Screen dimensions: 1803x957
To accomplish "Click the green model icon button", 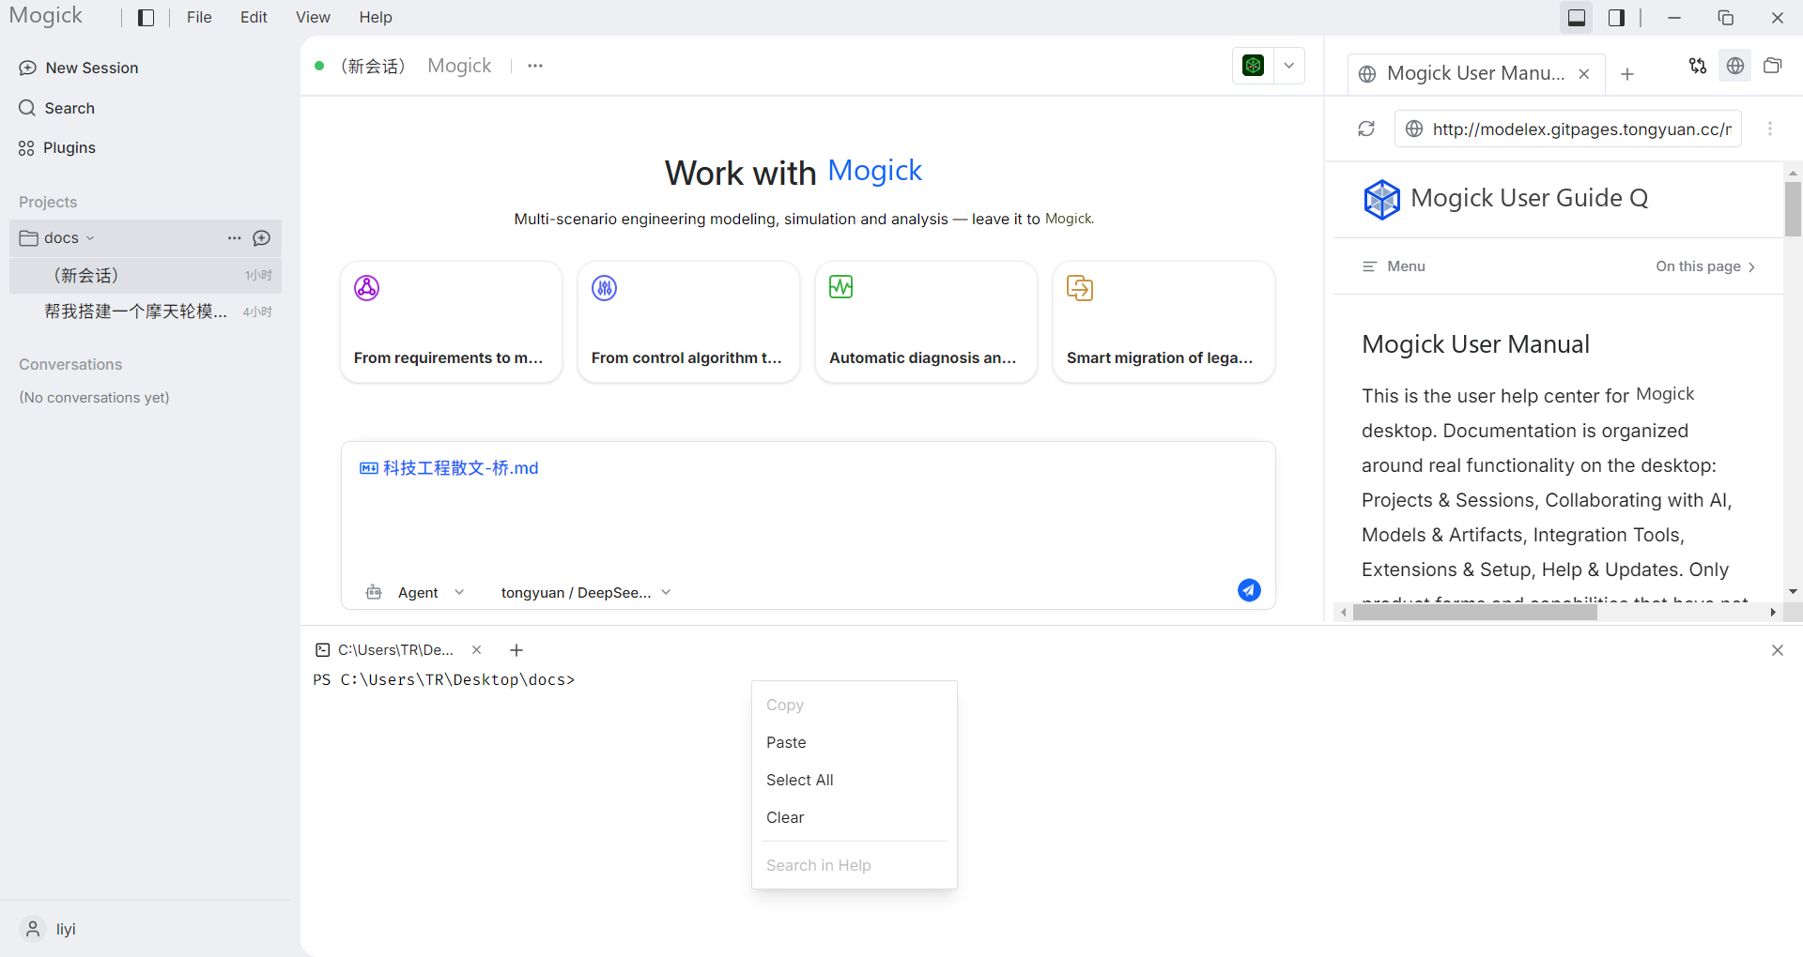I will point(1253,66).
